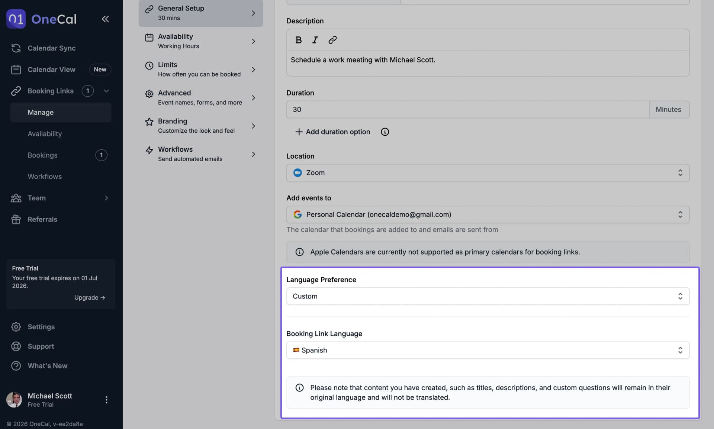The height and width of the screenshot is (429, 714).
Task: Select the Calendar Sync icon in sidebar
Action: (16, 48)
